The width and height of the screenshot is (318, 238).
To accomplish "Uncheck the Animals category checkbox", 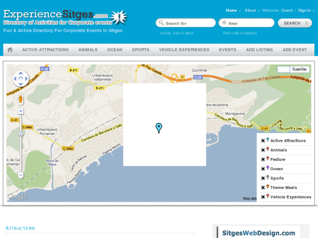I will [263, 150].
